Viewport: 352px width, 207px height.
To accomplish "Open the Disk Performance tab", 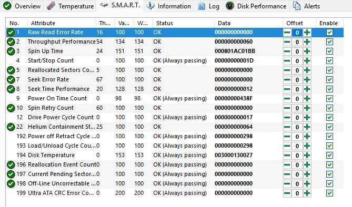I will pos(256,6).
